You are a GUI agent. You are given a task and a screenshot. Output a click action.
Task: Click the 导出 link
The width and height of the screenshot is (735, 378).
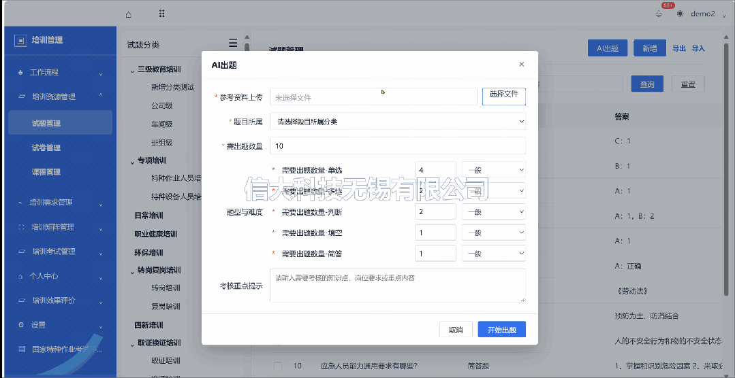click(x=678, y=48)
